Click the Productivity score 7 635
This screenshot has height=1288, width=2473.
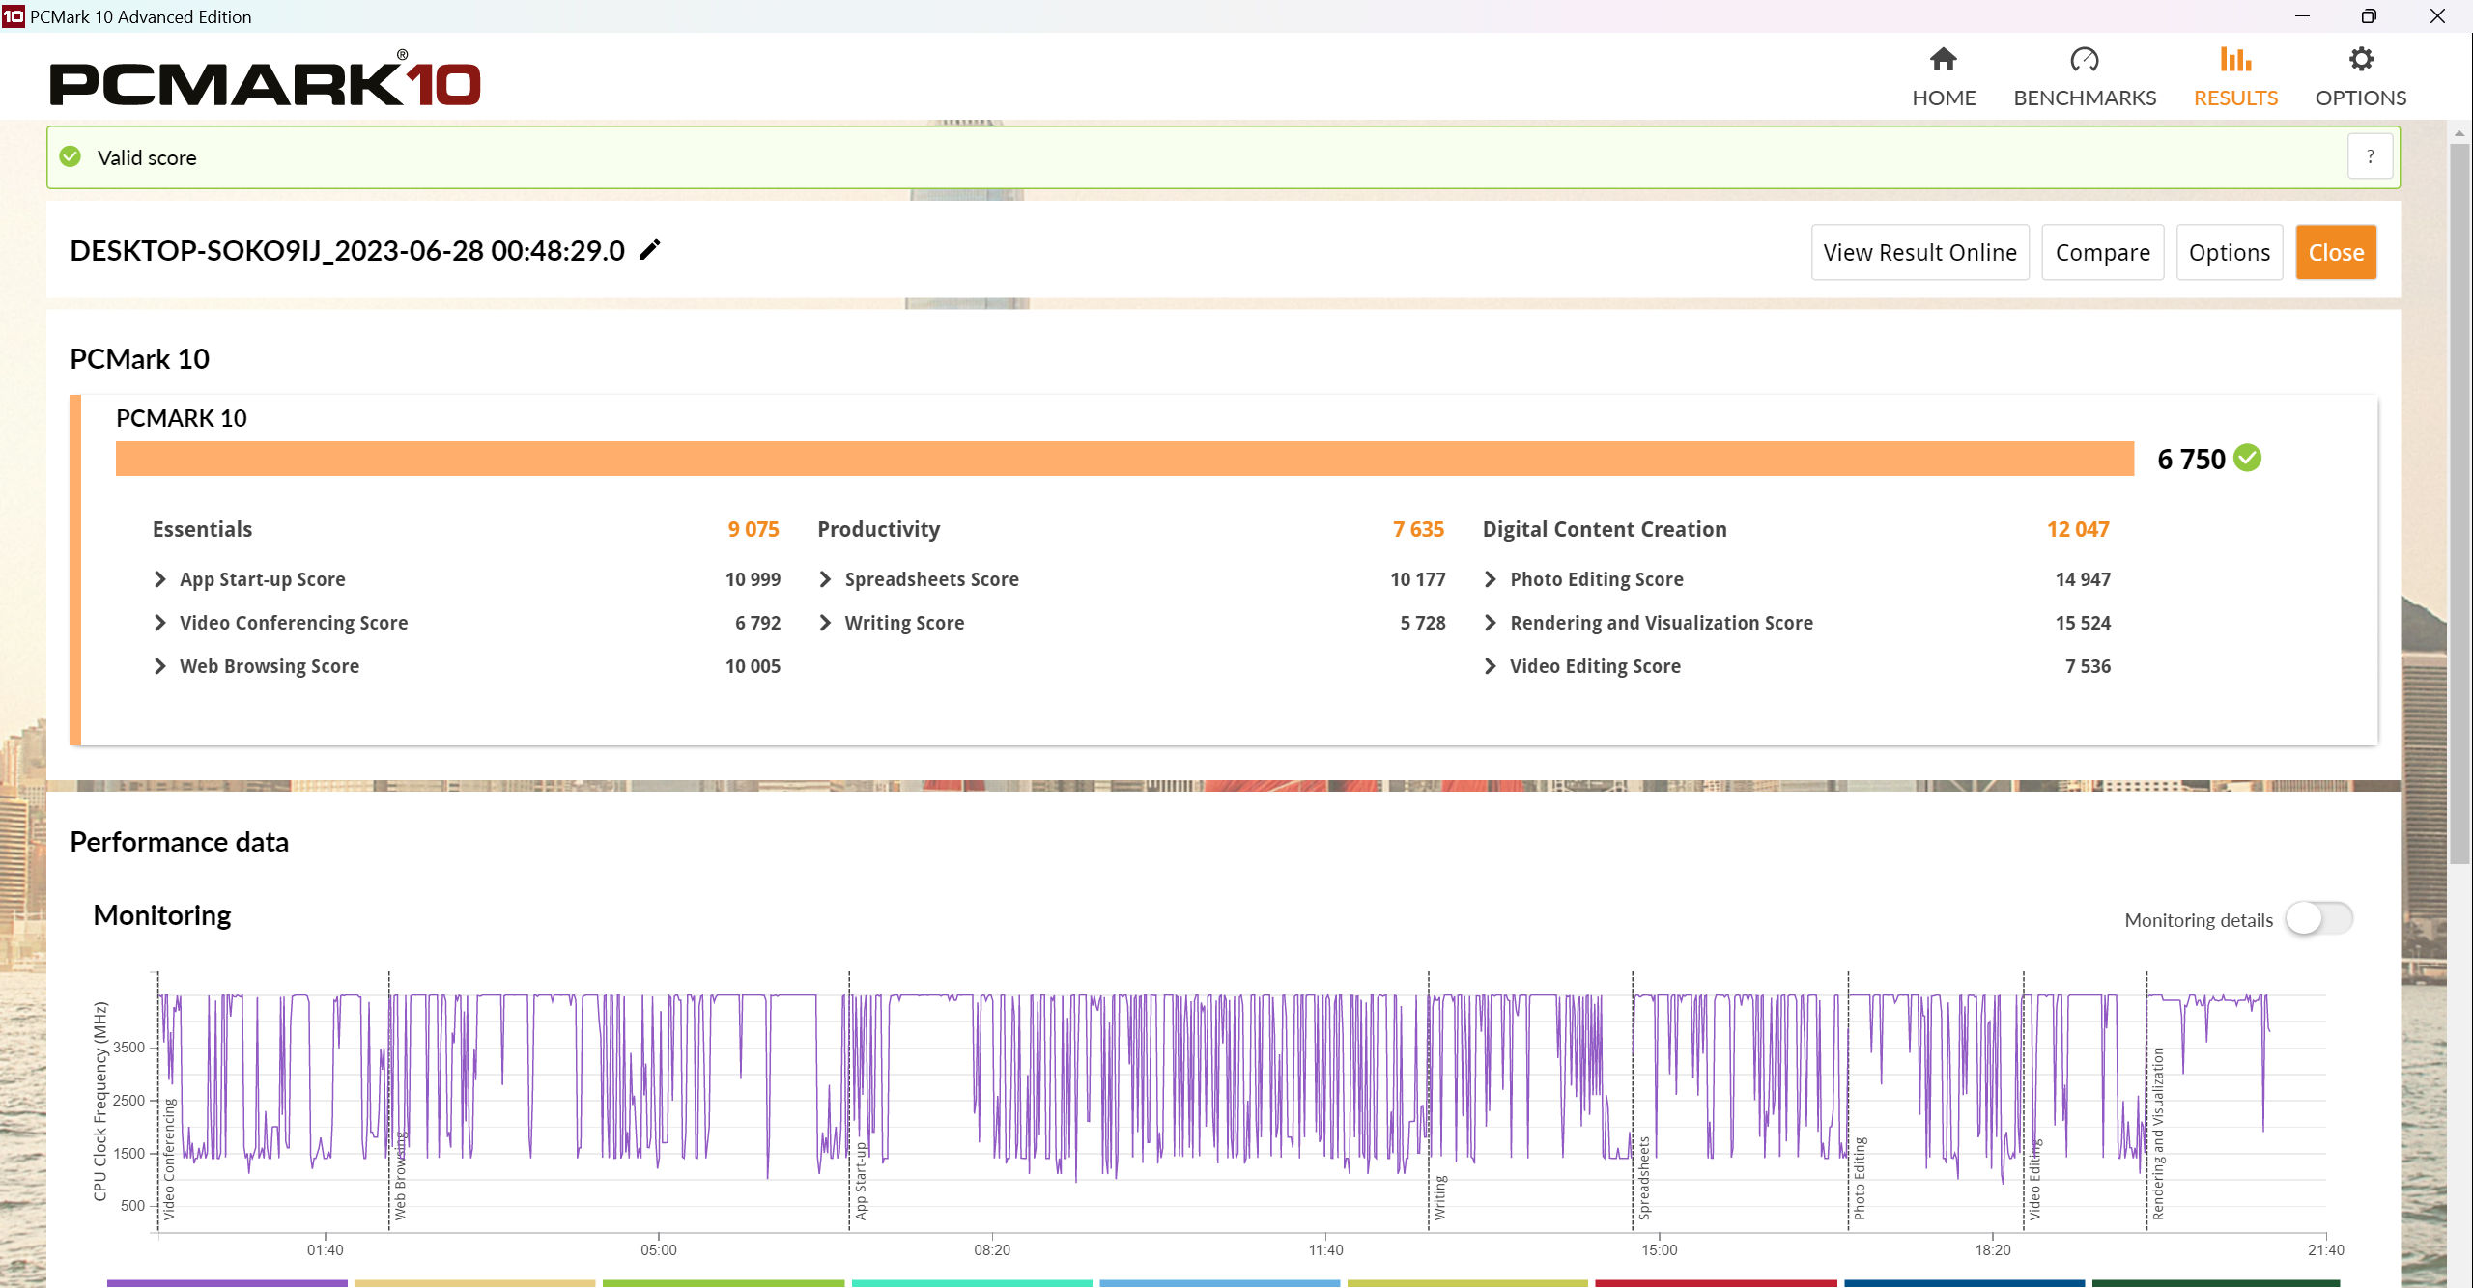1418,529
